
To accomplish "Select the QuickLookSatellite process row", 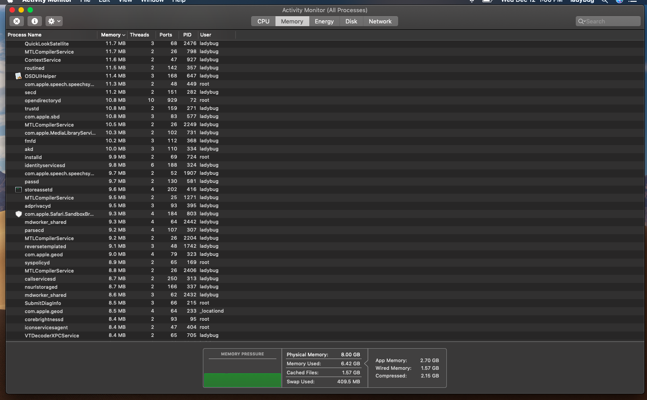I will click(x=325, y=44).
